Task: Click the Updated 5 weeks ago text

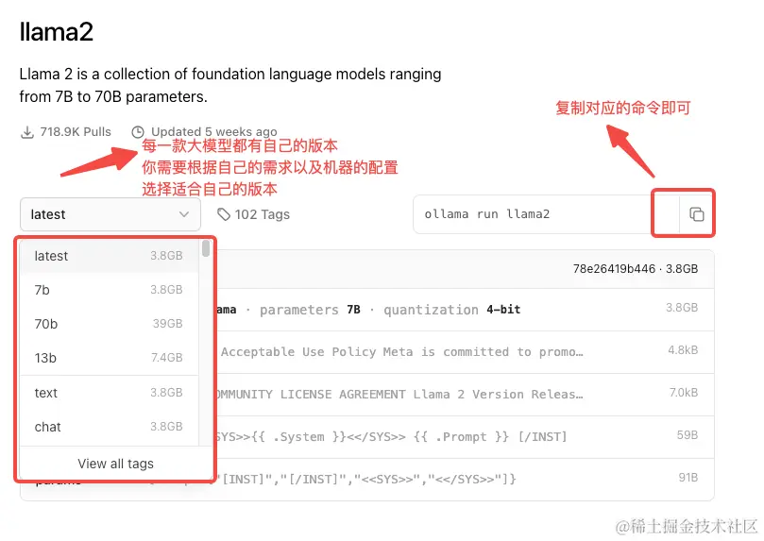Action: click(x=213, y=132)
